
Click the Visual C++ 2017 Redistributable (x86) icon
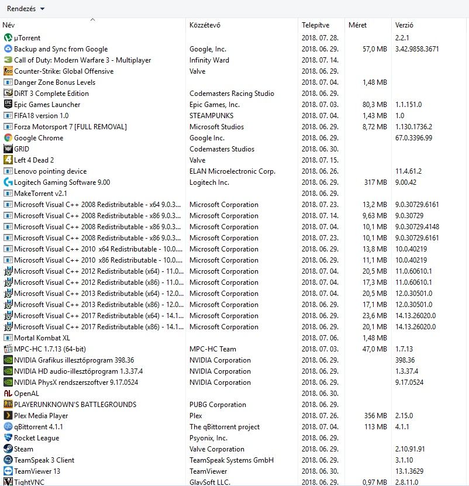click(8, 327)
